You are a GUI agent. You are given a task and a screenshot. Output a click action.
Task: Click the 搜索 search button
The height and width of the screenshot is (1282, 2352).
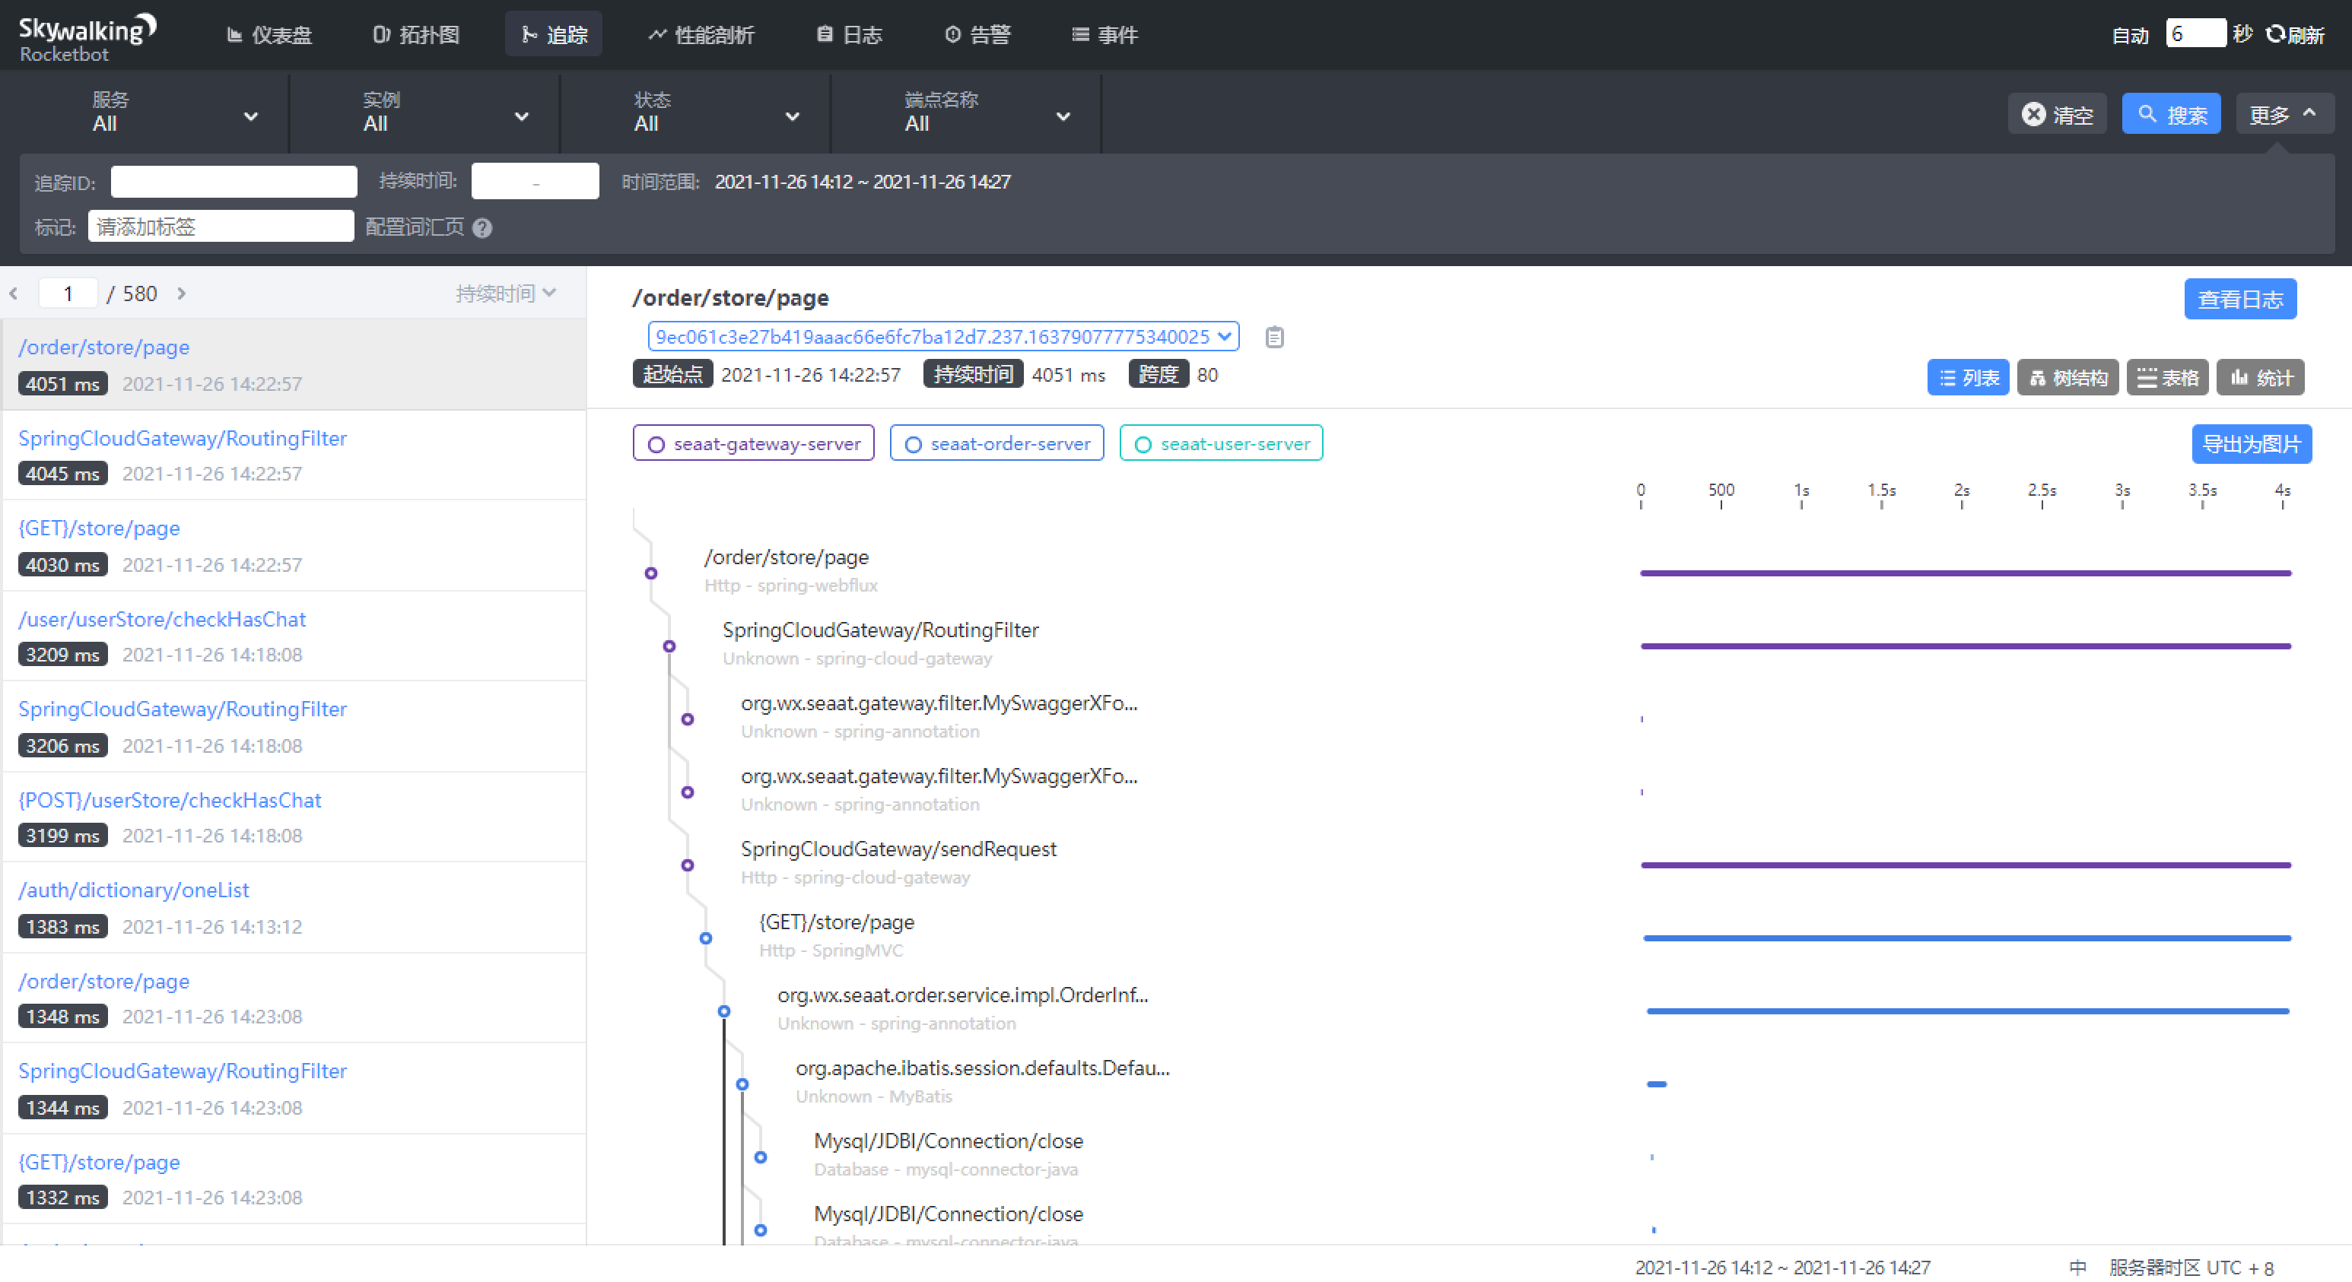click(x=2171, y=114)
